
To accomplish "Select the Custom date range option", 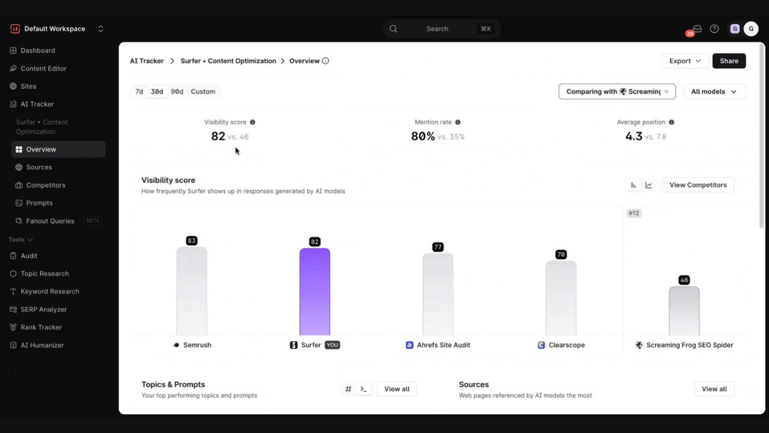I will point(203,91).
